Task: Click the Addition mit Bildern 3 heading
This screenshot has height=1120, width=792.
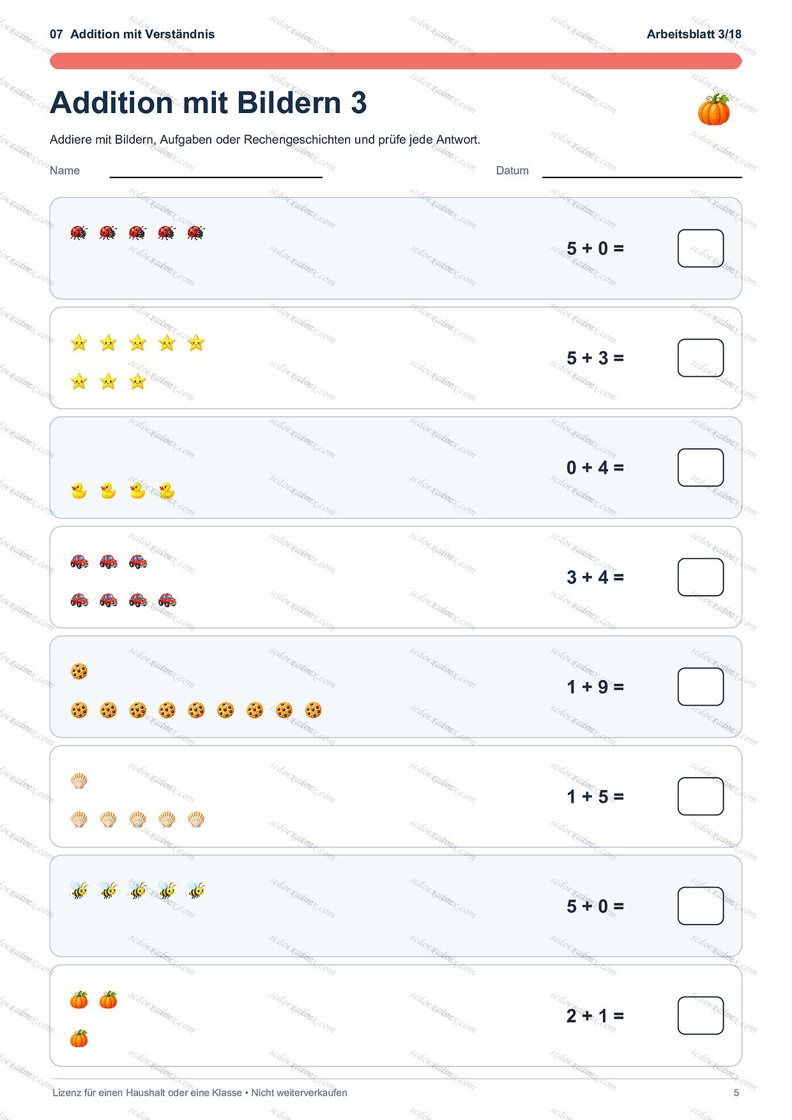Action: (x=208, y=103)
